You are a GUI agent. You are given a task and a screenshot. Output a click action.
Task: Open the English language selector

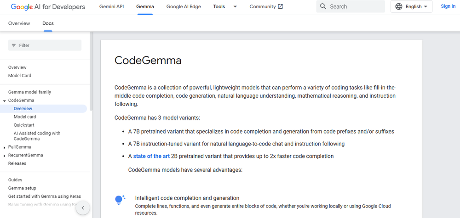[411, 6]
